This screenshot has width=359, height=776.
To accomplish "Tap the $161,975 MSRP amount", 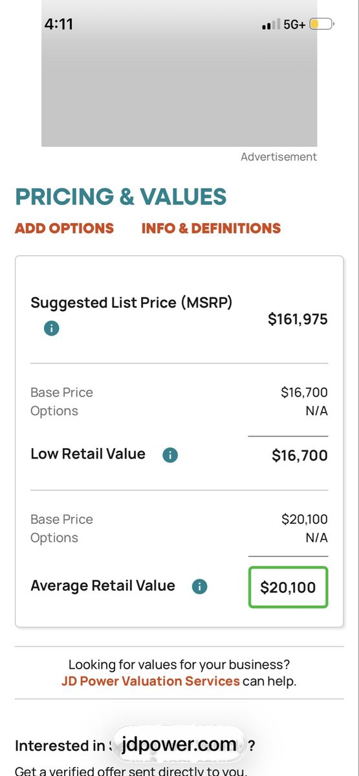I will tap(298, 319).
